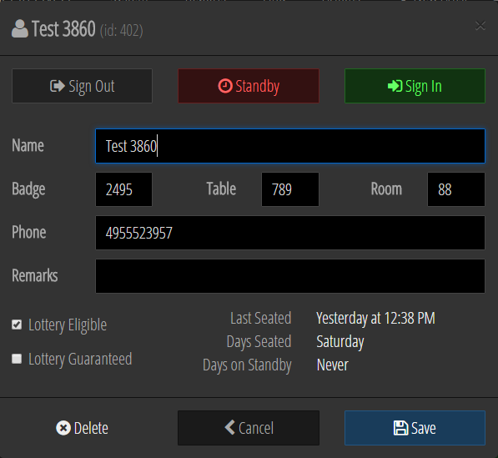
Task: Click the Standby clock icon
Action: (x=225, y=86)
